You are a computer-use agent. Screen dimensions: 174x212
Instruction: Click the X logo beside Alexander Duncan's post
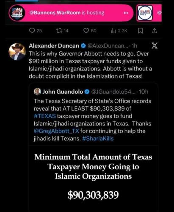(155, 46)
